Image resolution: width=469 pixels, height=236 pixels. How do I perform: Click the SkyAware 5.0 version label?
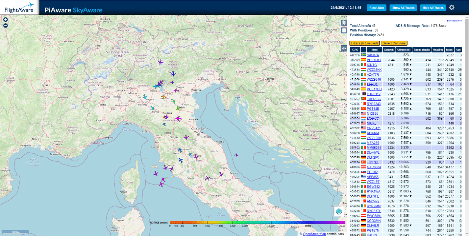pos(454,21)
